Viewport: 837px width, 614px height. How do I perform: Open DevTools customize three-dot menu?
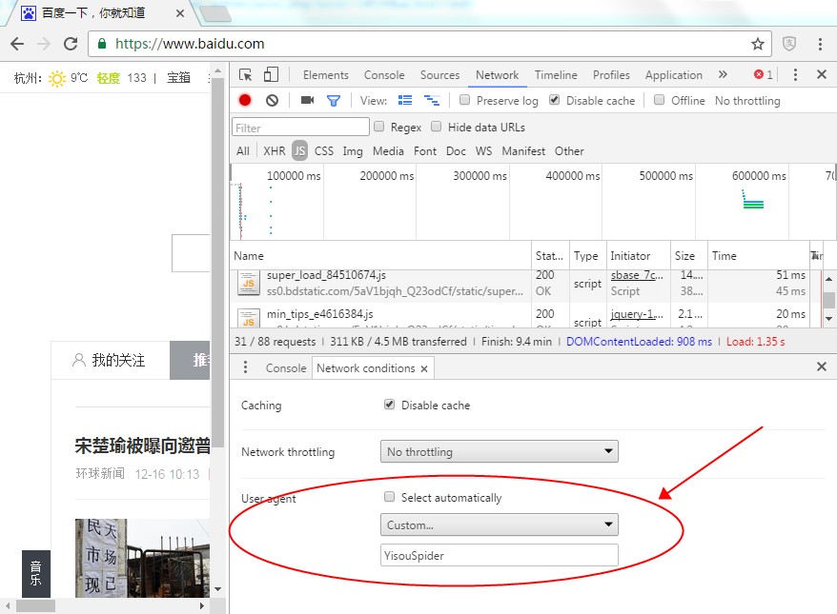[x=795, y=74]
